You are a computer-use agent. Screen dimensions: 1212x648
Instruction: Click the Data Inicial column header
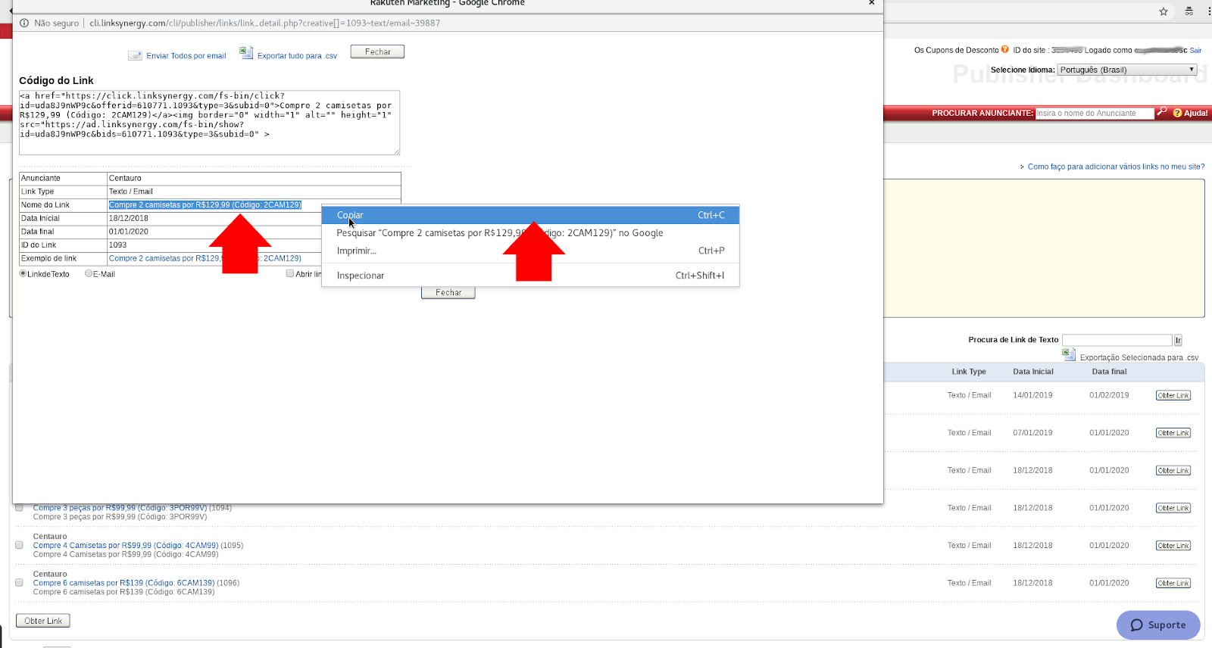[x=1033, y=372]
